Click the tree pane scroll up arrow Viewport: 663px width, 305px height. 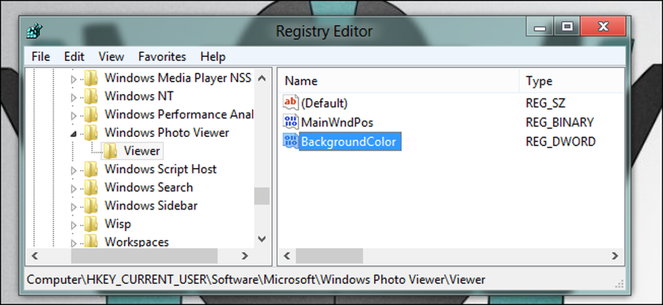coord(262,77)
